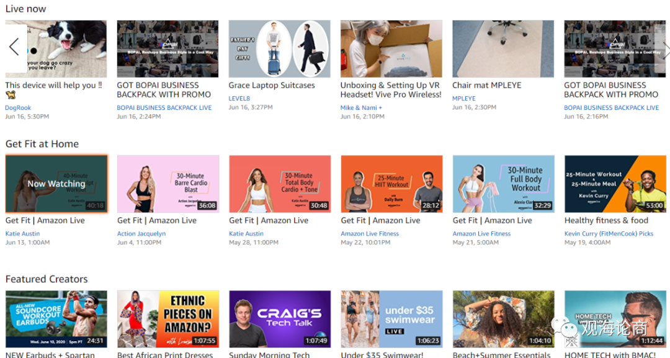
Task: Play the 30-Minute Total Body Cardio + Tone video
Action: point(280,184)
